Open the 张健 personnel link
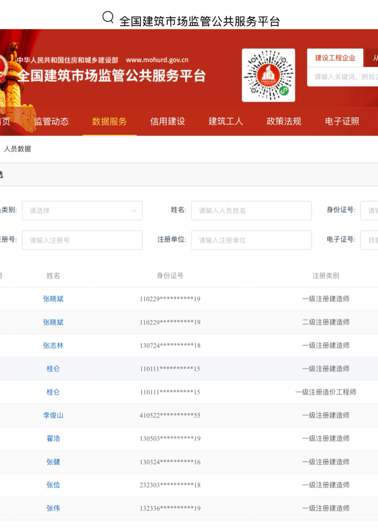Screen dimensions: 378x530 (53, 462)
